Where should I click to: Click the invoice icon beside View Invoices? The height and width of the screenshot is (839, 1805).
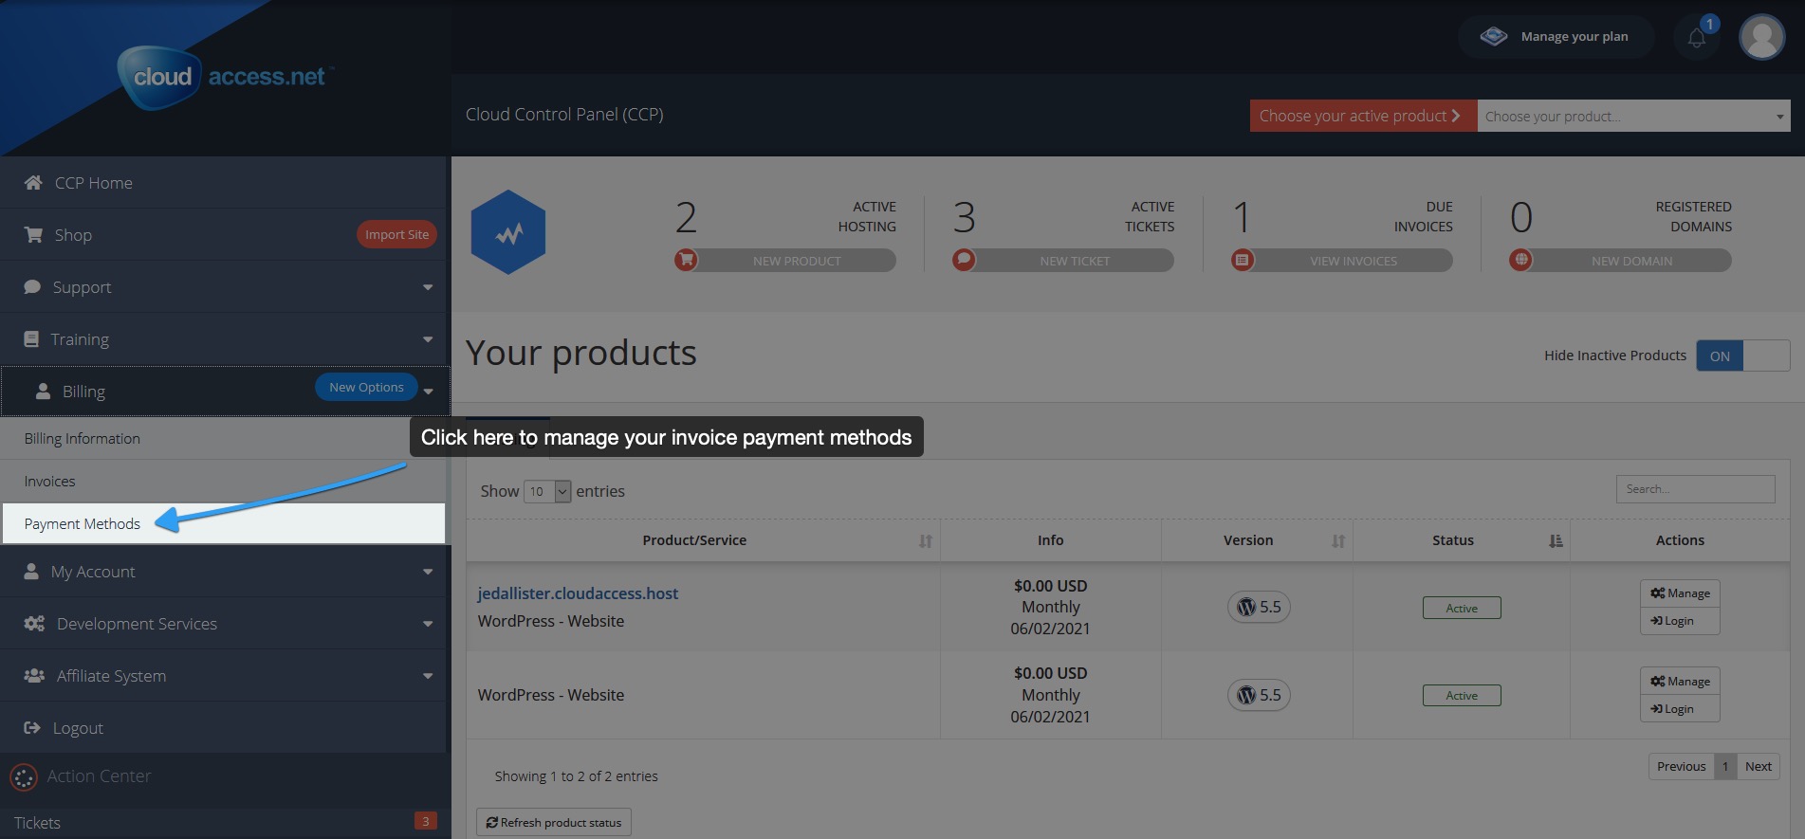tap(1243, 260)
